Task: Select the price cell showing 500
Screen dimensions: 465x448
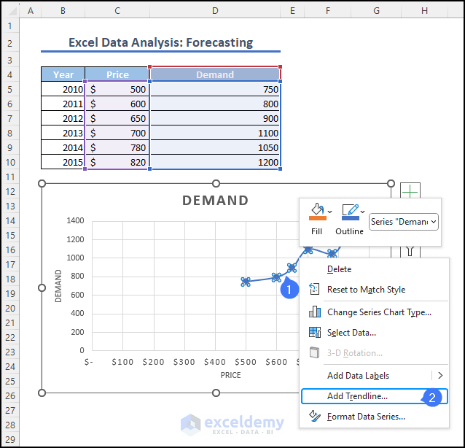Action: [117, 89]
